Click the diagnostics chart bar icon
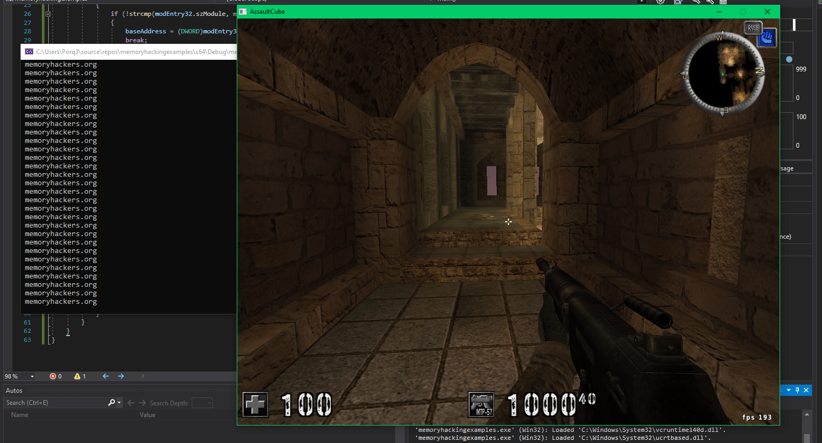The width and height of the screenshot is (822, 443). coord(723,2)
